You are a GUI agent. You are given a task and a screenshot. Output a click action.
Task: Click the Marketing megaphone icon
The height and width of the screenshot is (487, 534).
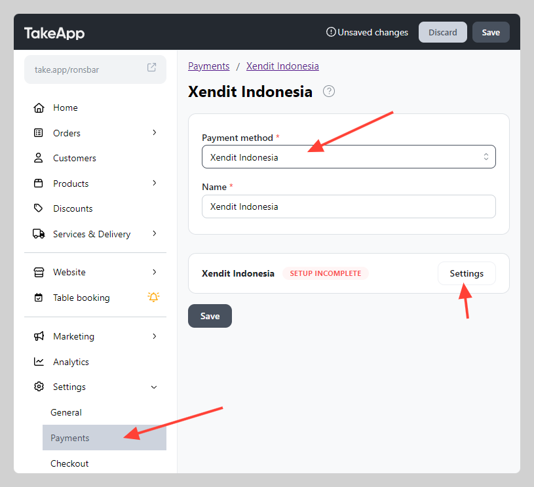39,336
